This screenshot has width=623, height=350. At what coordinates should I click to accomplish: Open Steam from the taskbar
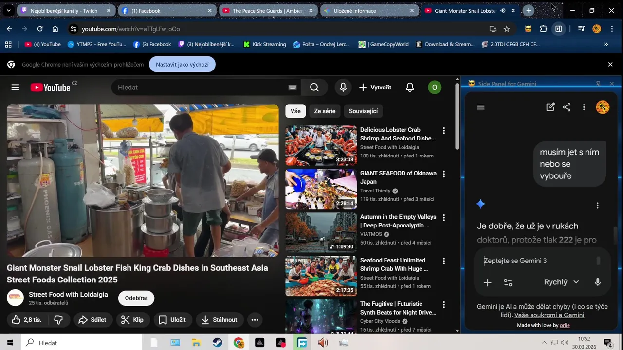(x=218, y=343)
